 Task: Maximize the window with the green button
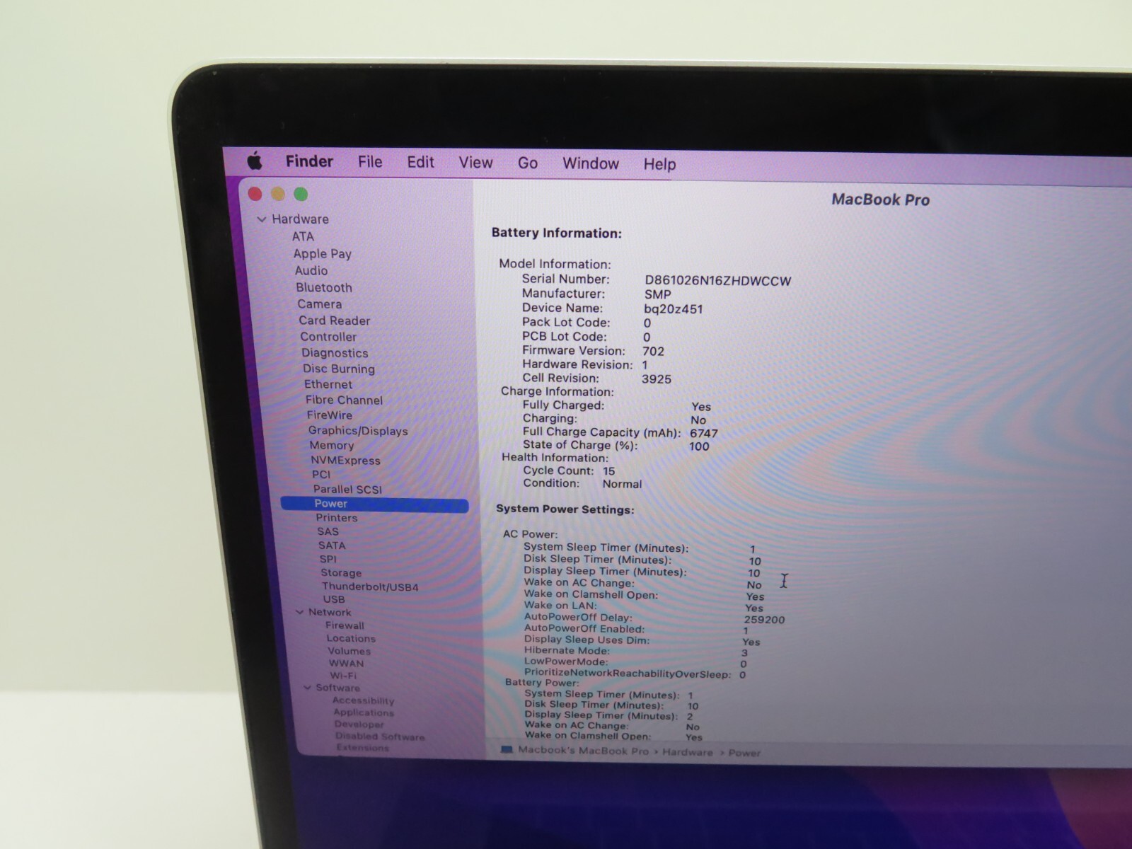tap(301, 193)
